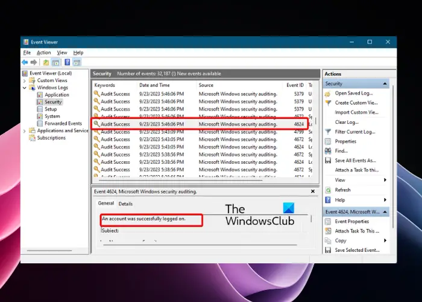Click the Custom Views folder icon
Viewport: 422px width, 302px height.
pyautogui.click(x=33, y=80)
